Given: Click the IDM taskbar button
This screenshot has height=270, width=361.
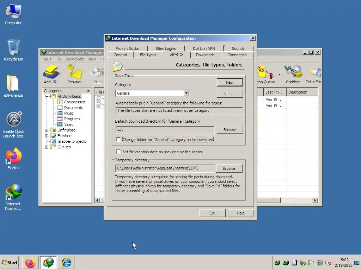Looking at the screenshot, I should (x=48, y=262).
